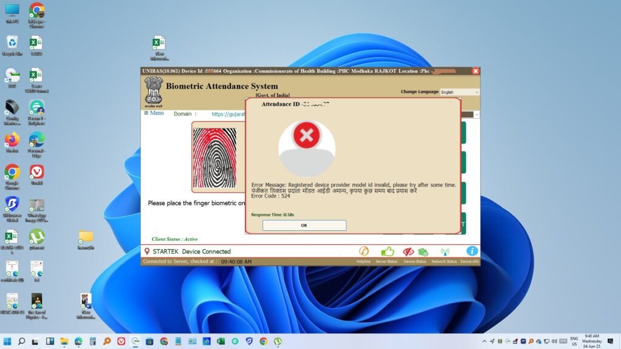The height and width of the screenshot is (349, 621).
Task: Select the fingerprint scanner desktop shortcut
Action: [12, 112]
